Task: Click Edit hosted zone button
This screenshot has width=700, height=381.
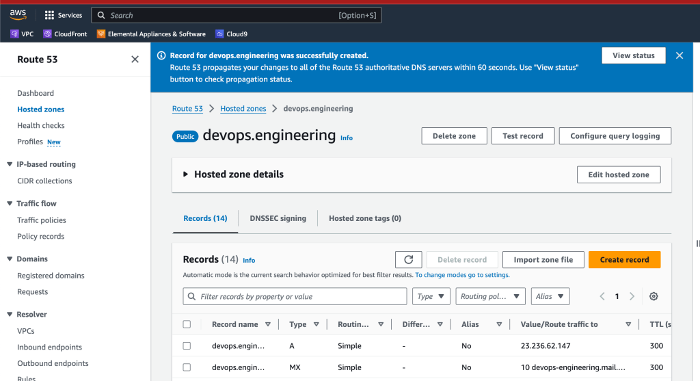Action: [x=618, y=174]
